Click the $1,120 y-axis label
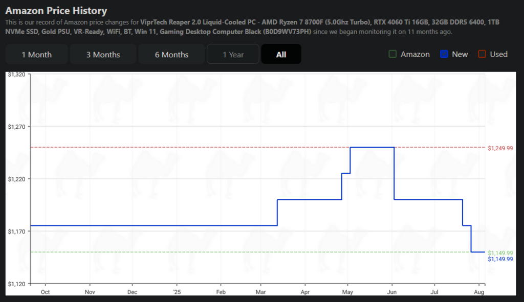Screen dimensions: 524x302 (17, 284)
